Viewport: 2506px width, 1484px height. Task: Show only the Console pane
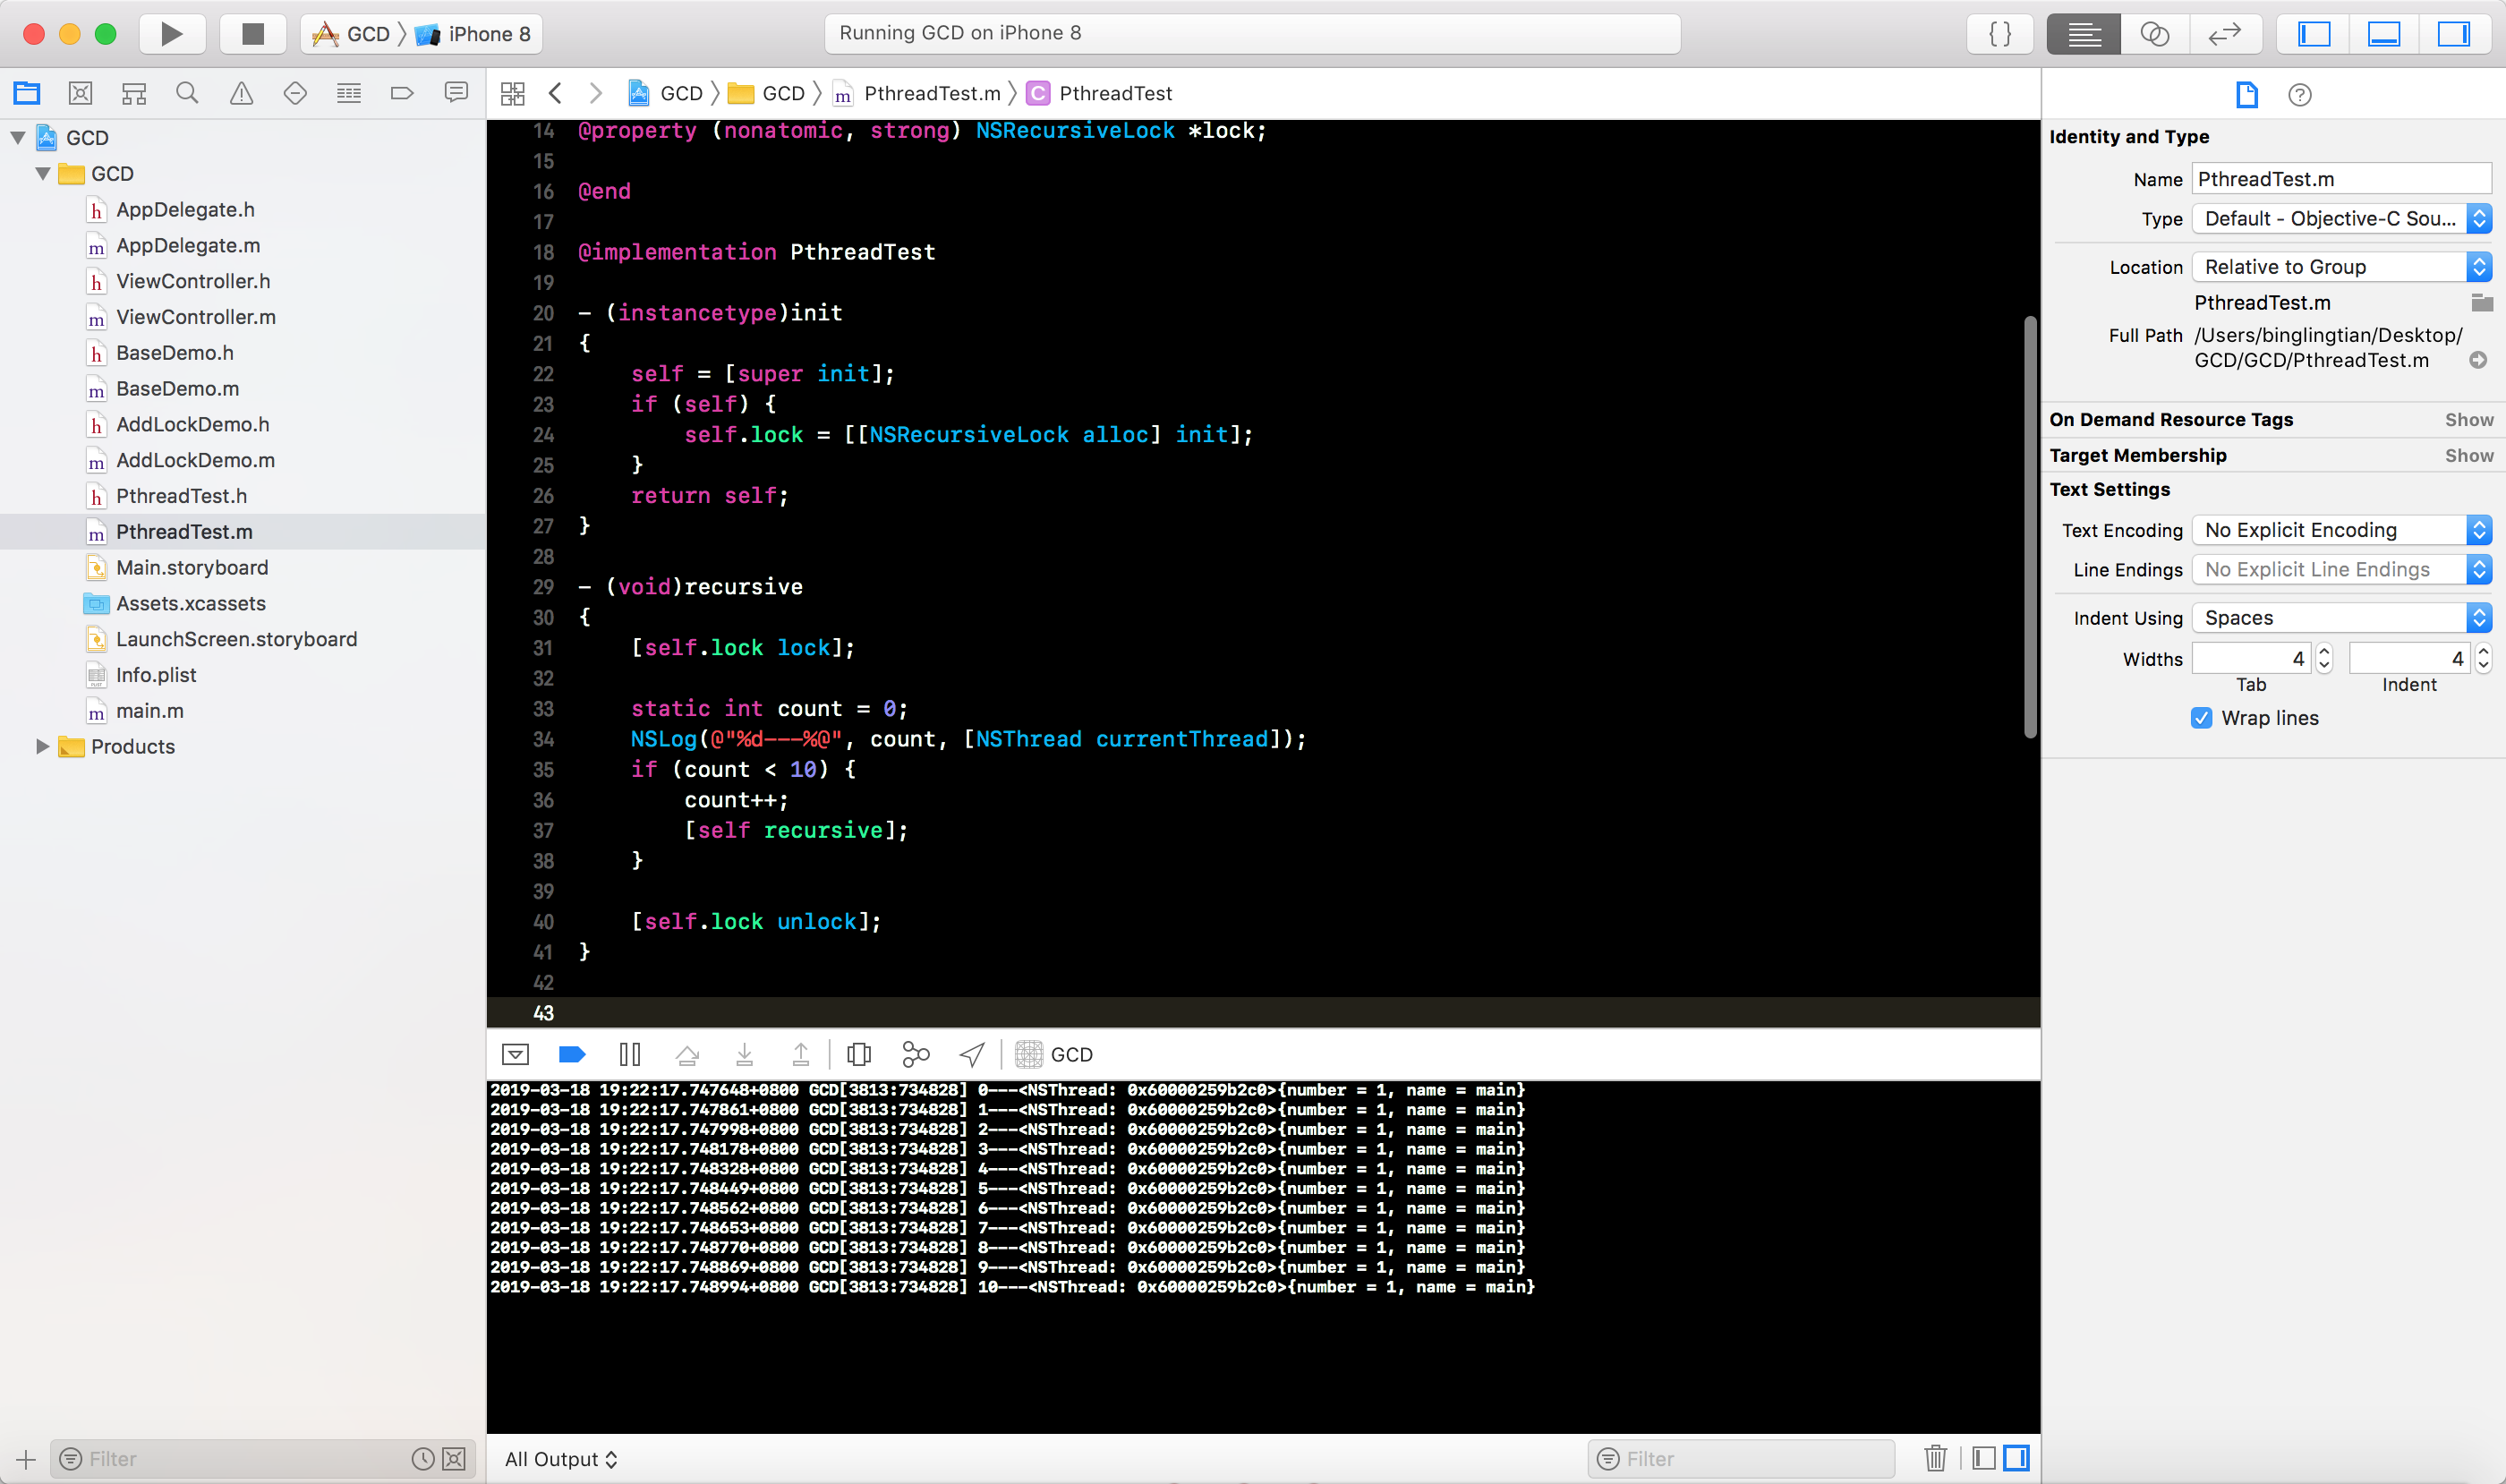pyautogui.click(x=2017, y=1458)
